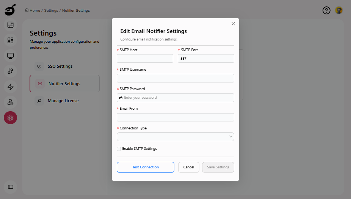Click the 'Settings' page heading
Screen dimensions: 351x199
[x=43, y=33]
